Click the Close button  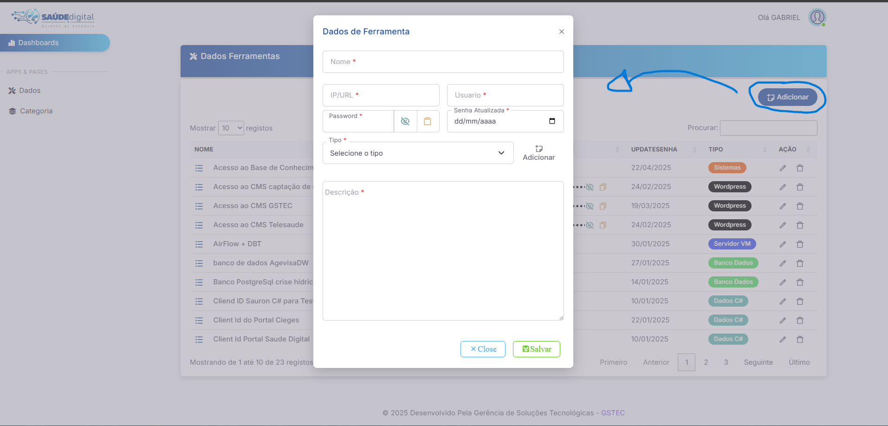(x=483, y=349)
